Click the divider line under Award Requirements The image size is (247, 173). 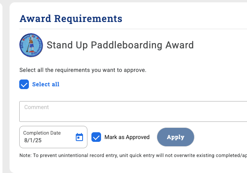132,29
